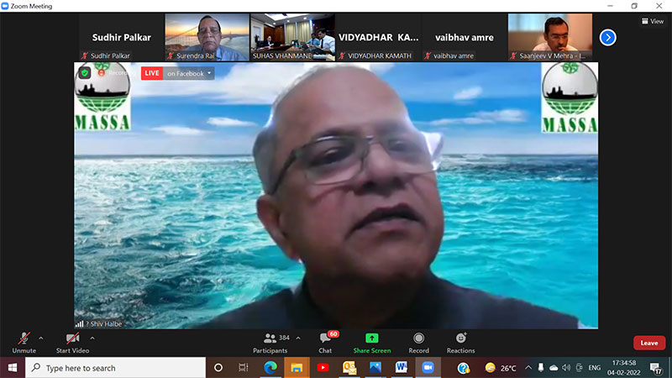The width and height of the screenshot is (672, 378).
Task: Open the Participants panel
Action: point(270,341)
